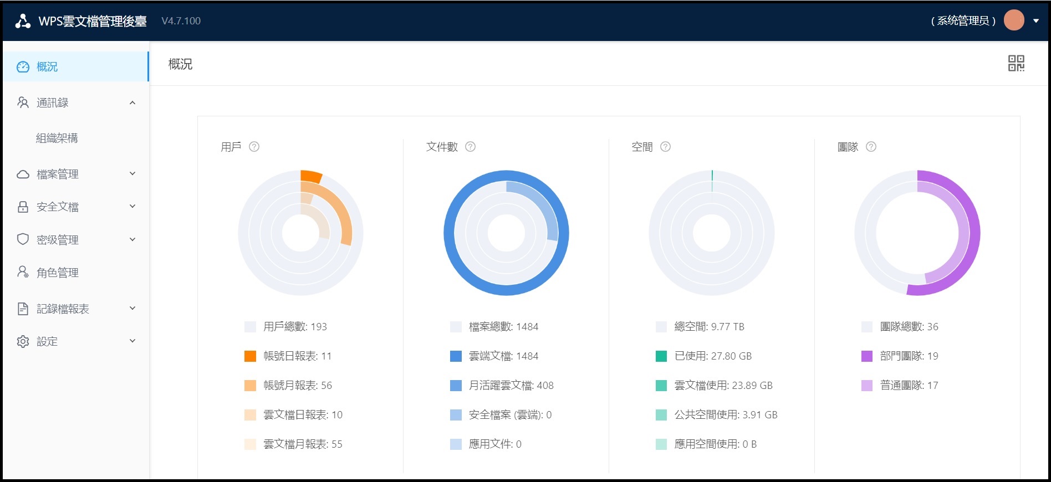Click the 已使用 green color swatch
Image resolution: width=1051 pixels, height=482 pixels.
(x=661, y=356)
